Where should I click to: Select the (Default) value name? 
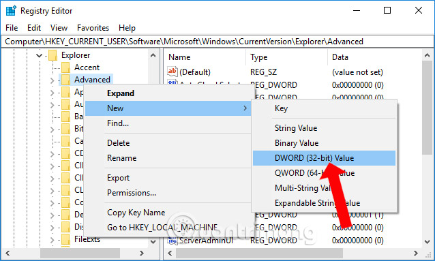click(195, 72)
